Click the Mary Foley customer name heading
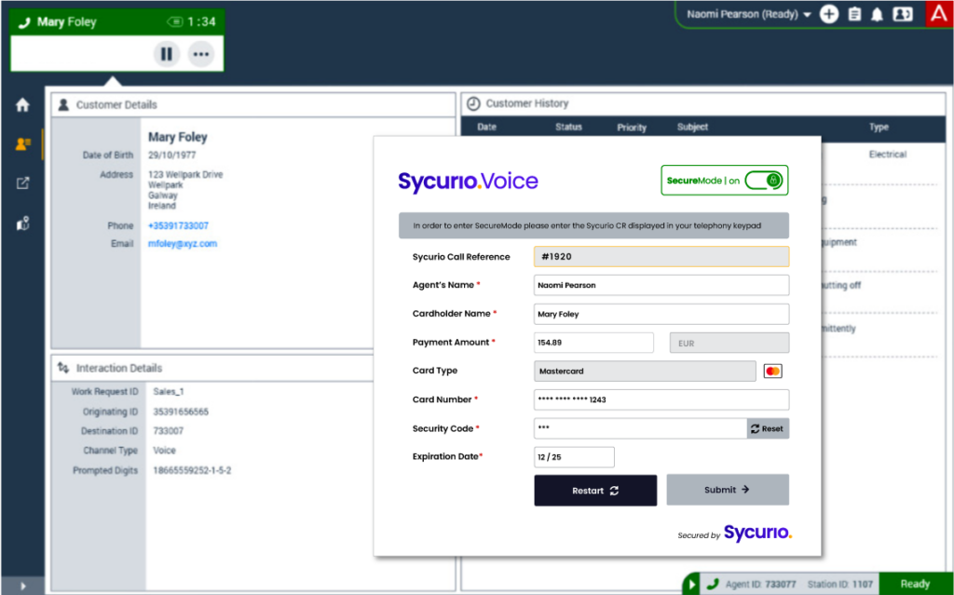The width and height of the screenshot is (954, 595). pos(178,137)
